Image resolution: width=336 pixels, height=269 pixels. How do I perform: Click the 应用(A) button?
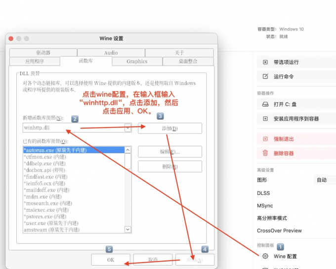(195, 260)
